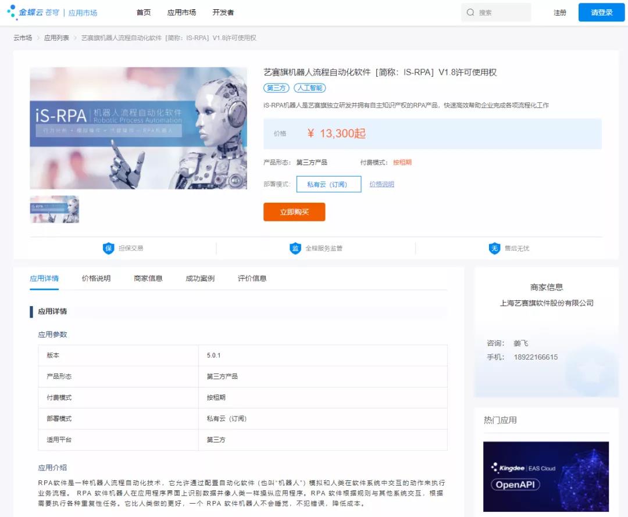
Task: Open the 开发者 navigation item
Action: [223, 12]
